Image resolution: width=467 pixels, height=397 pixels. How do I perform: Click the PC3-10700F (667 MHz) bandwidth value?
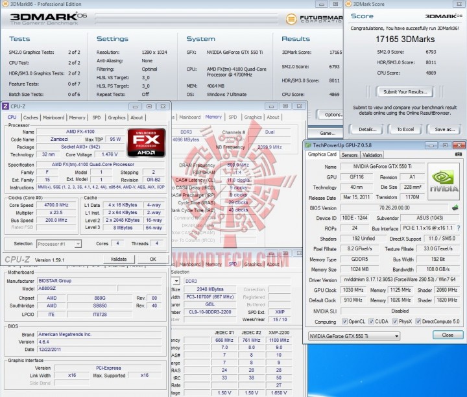[x=210, y=296]
